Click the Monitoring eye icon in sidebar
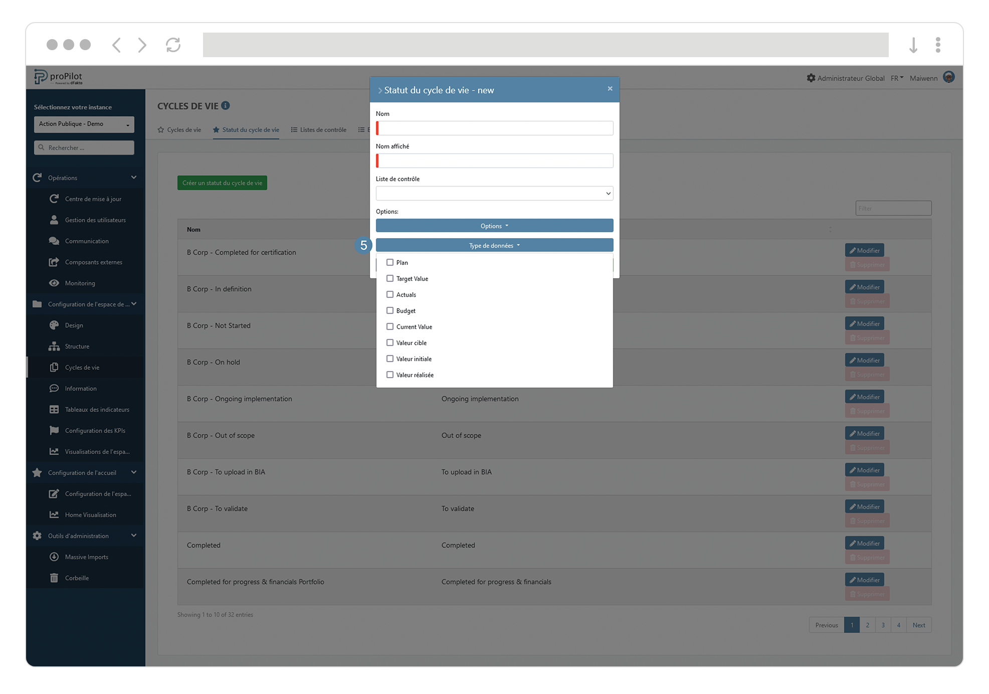989x694 pixels. (x=54, y=283)
